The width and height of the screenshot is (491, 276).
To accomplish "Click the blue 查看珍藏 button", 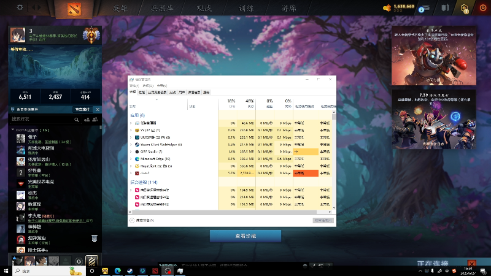I will (245, 236).
